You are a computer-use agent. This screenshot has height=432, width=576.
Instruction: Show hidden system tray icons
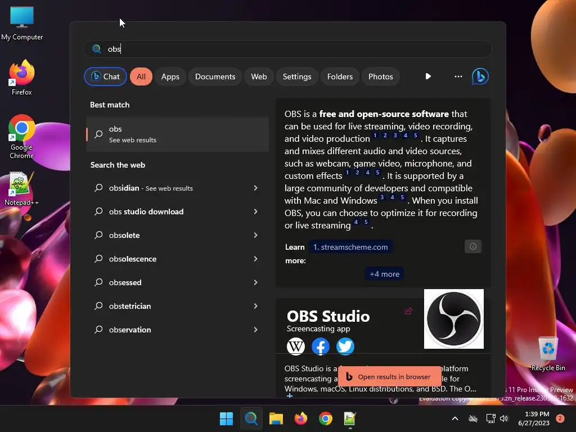454,418
